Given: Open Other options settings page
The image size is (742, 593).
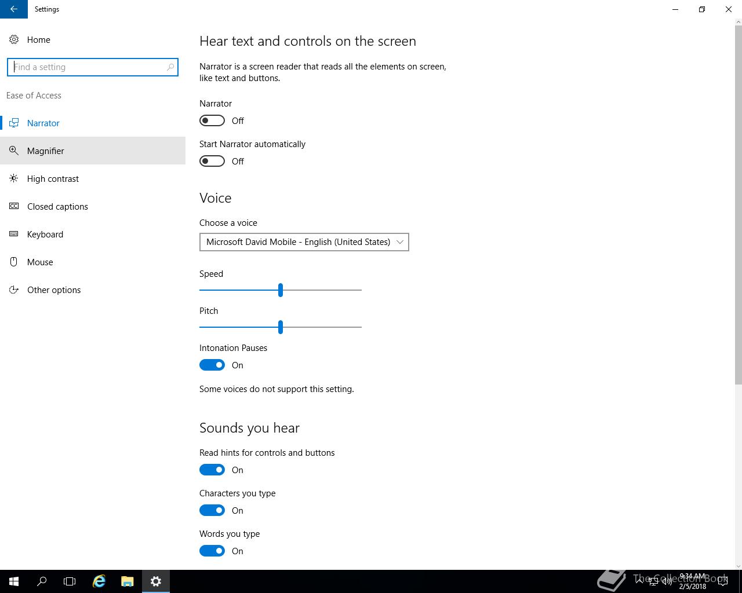Looking at the screenshot, I should (x=93, y=290).
